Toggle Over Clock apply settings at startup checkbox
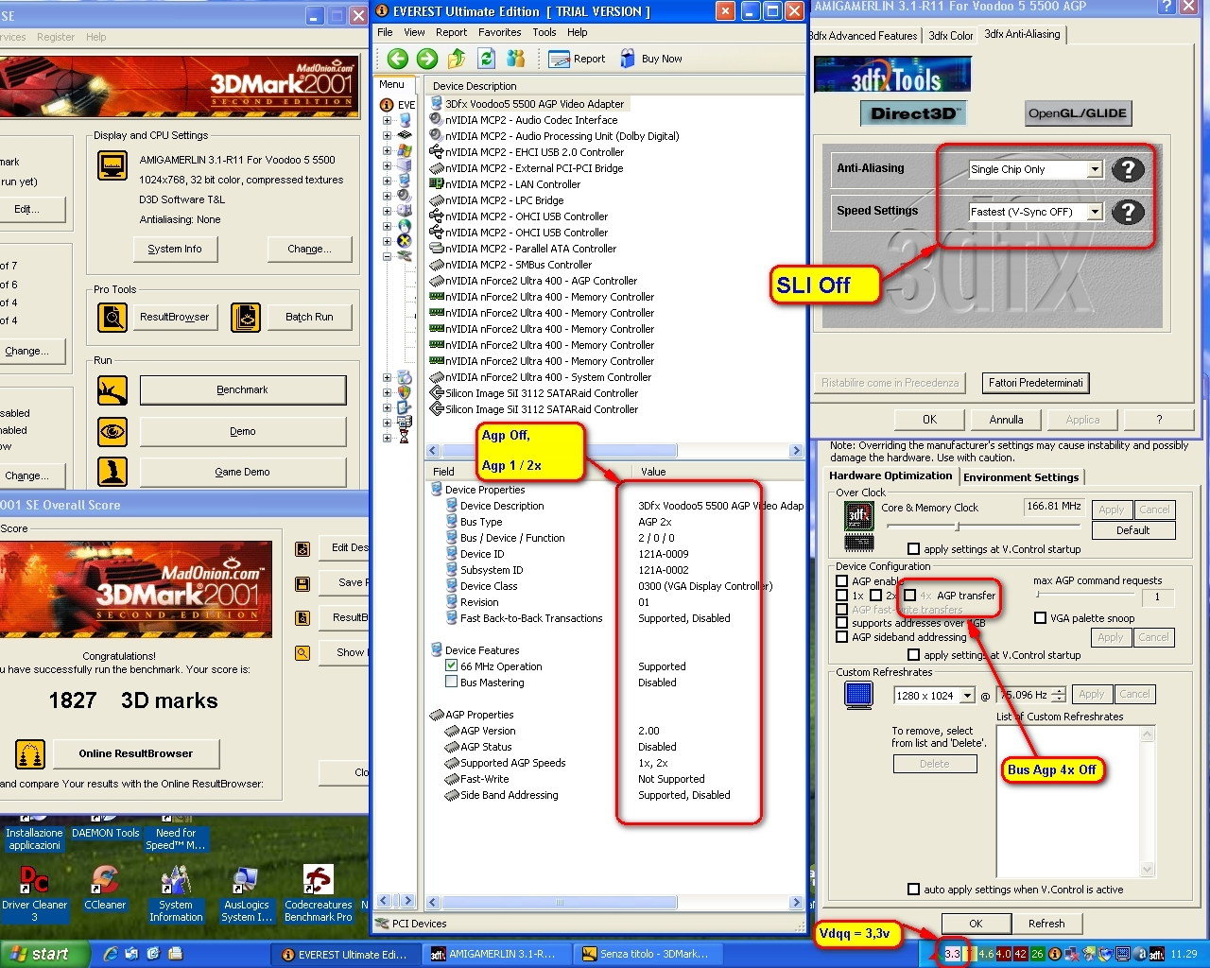Viewport: 1210px width, 968px height. [x=913, y=549]
